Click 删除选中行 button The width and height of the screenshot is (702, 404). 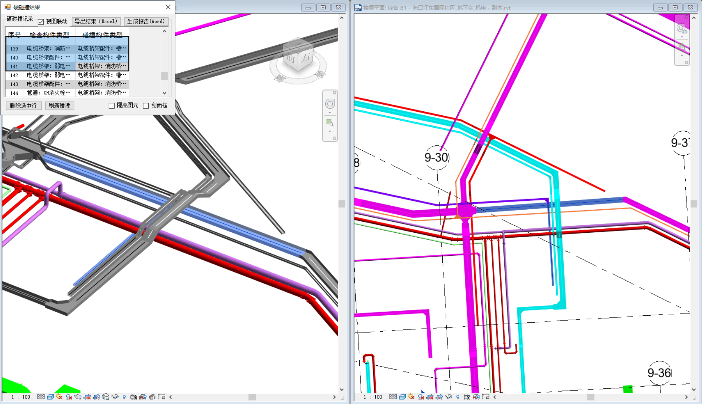[23, 106]
